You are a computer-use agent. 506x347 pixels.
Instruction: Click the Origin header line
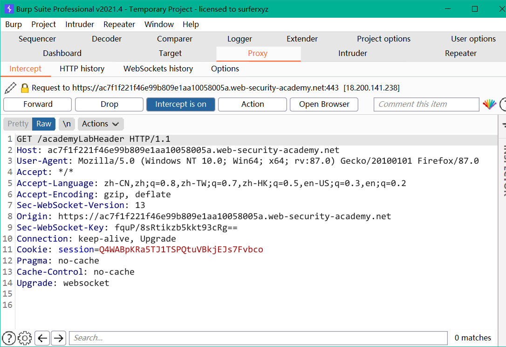pyautogui.click(x=204, y=216)
